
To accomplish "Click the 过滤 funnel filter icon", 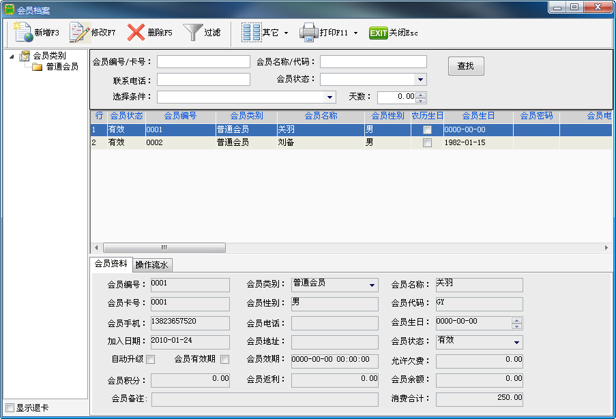I will (x=193, y=32).
